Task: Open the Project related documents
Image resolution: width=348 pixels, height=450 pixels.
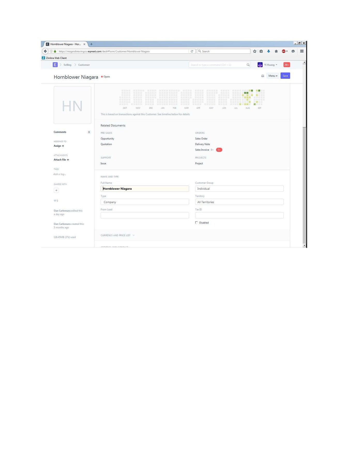Action: [x=199, y=164]
